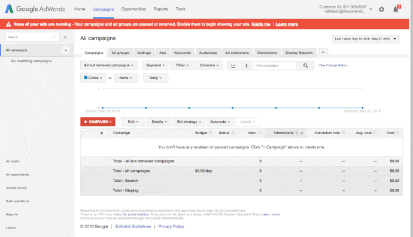Image resolution: width=413 pixels, height=237 pixels.
Task: Open the Edit dropdown
Action: (x=133, y=121)
